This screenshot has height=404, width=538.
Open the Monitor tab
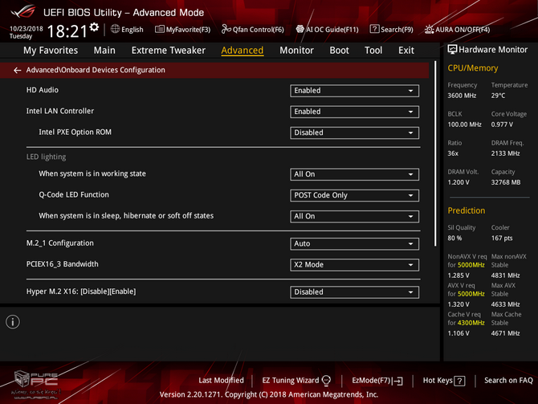pyautogui.click(x=296, y=51)
